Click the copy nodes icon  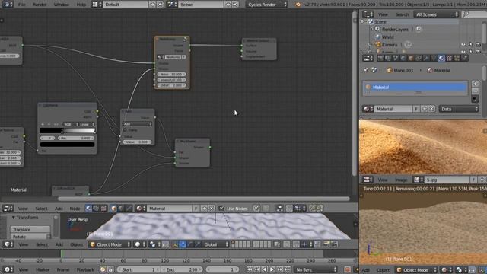(x=312, y=208)
